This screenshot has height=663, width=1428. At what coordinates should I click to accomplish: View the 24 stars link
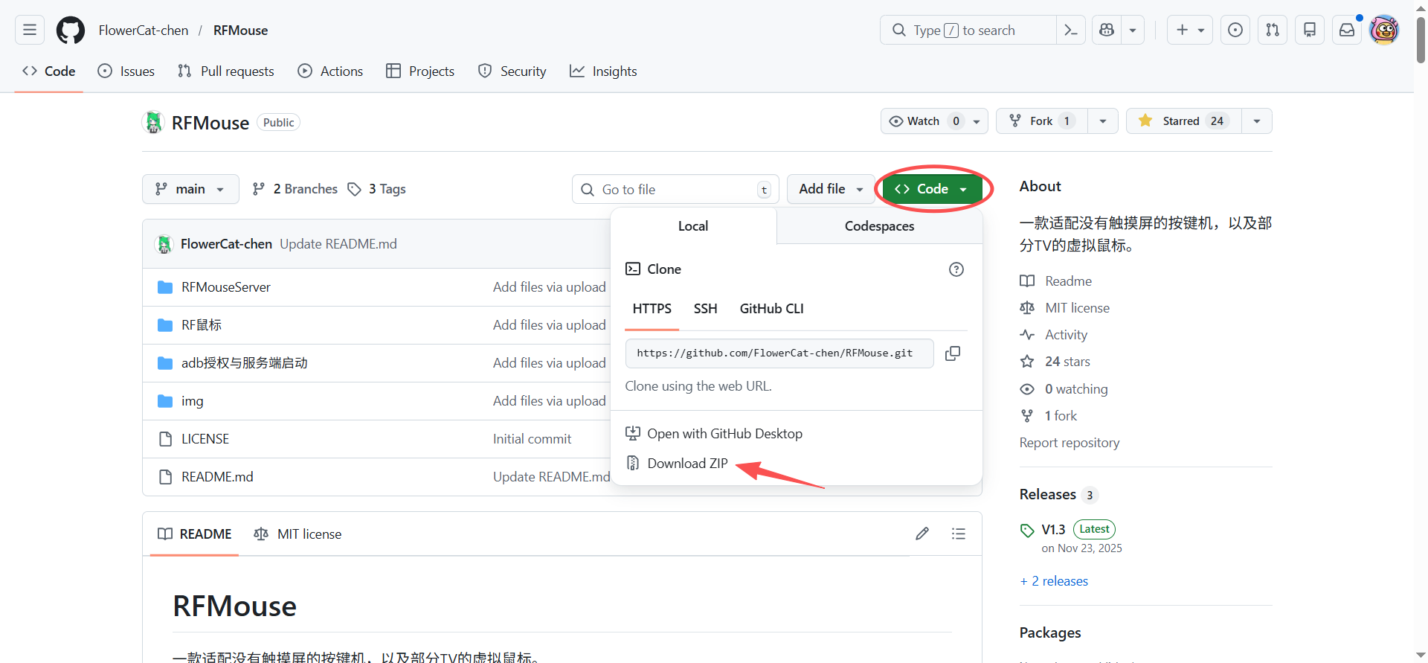1055,362
